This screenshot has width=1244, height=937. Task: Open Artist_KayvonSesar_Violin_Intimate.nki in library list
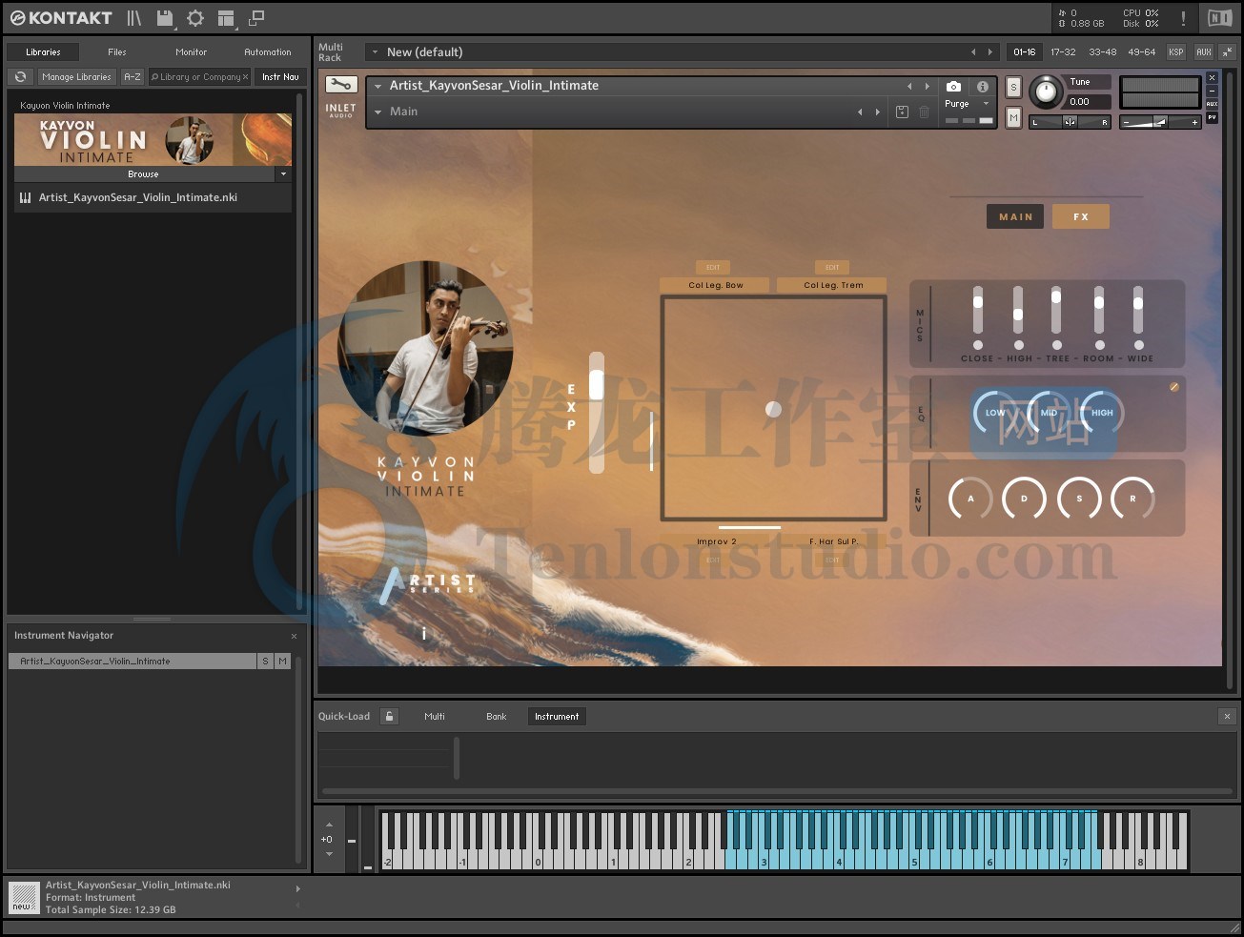[x=153, y=197]
